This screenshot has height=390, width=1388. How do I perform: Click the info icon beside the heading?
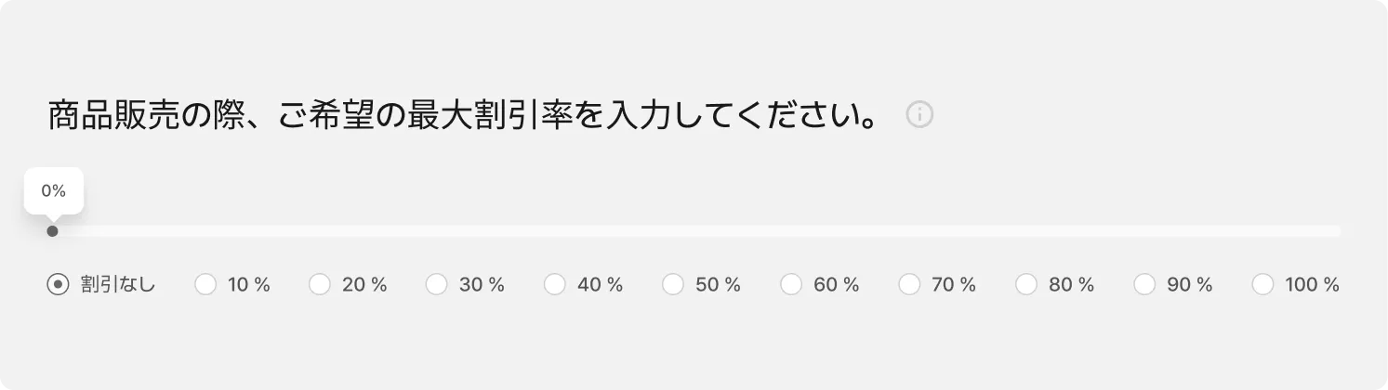(x=919, y=115)
